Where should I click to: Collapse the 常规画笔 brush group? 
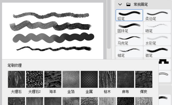(120, 5)
